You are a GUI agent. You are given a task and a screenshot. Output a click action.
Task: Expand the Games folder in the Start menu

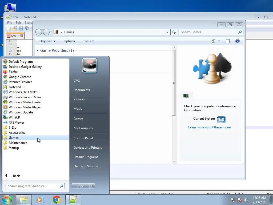(36, 137)
